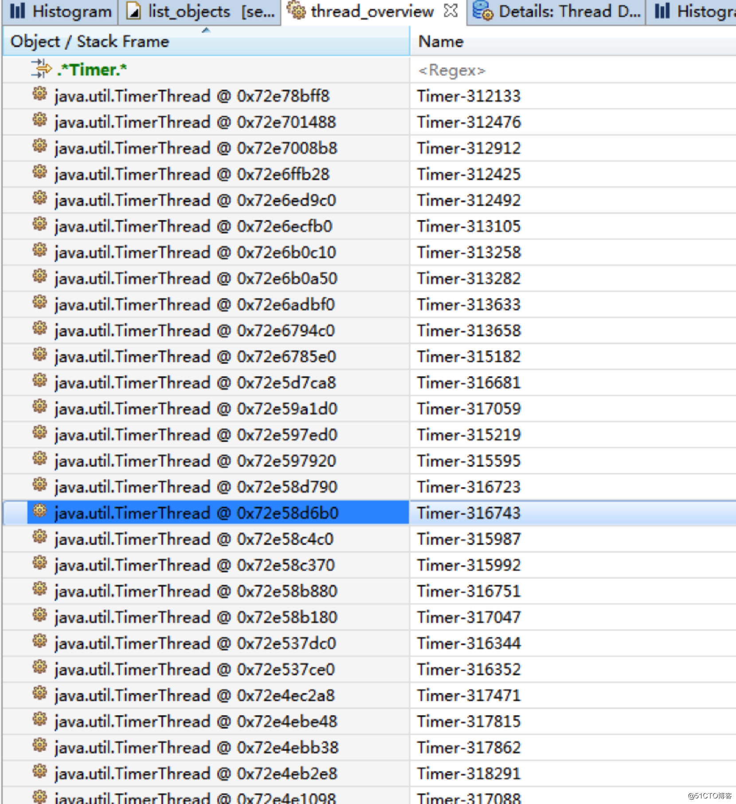
Task: Click thread icon of TimerThread 0x72e58c4c0
Action: pos(39,537)
